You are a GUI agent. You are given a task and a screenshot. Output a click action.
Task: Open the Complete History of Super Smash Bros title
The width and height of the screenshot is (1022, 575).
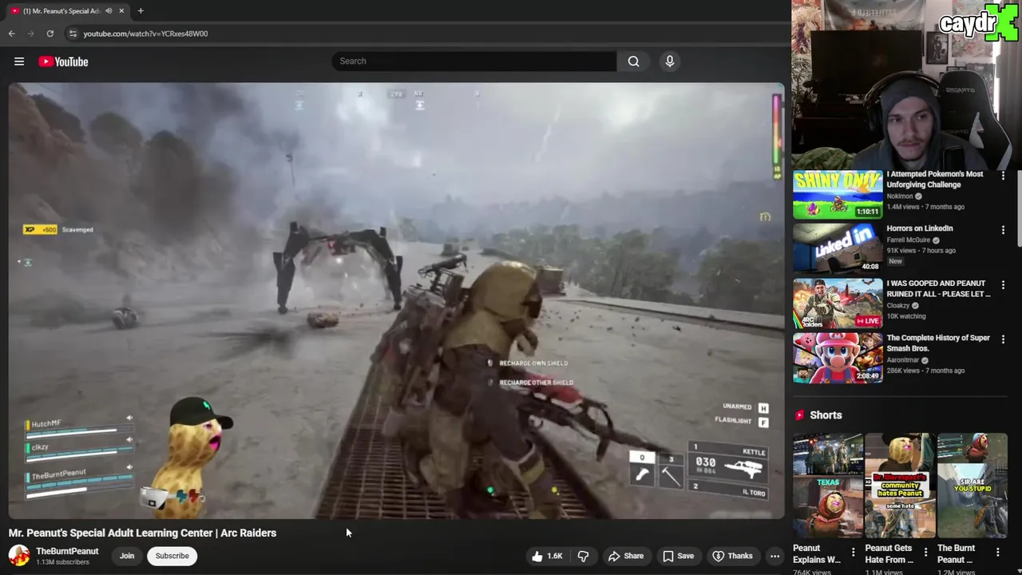click(x=938, y=343)
